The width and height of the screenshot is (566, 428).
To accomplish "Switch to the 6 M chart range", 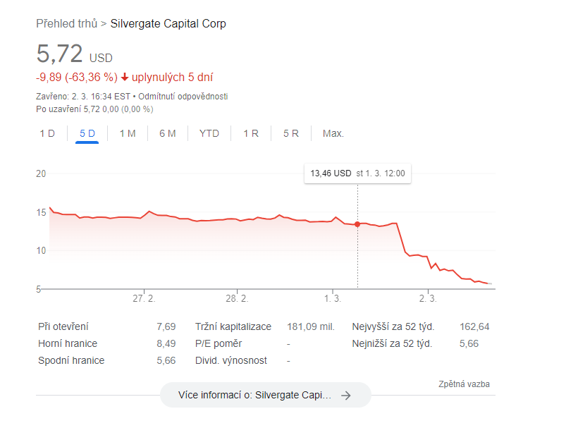I will point(168,133).
